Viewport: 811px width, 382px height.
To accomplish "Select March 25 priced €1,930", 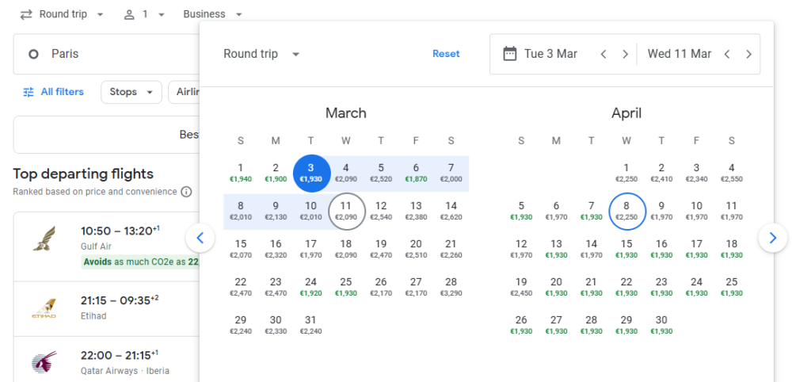I will (x=346, y=287).
